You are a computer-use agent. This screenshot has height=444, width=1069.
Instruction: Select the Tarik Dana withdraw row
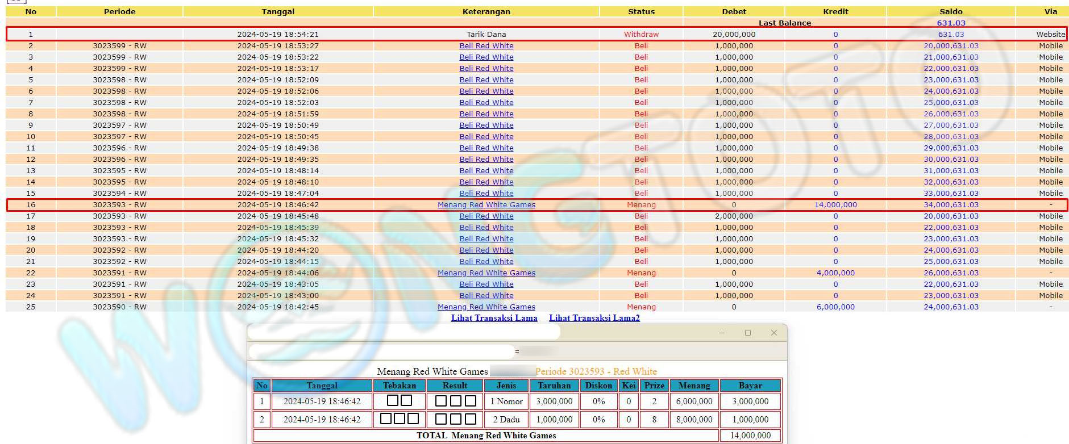click(486, 35)
